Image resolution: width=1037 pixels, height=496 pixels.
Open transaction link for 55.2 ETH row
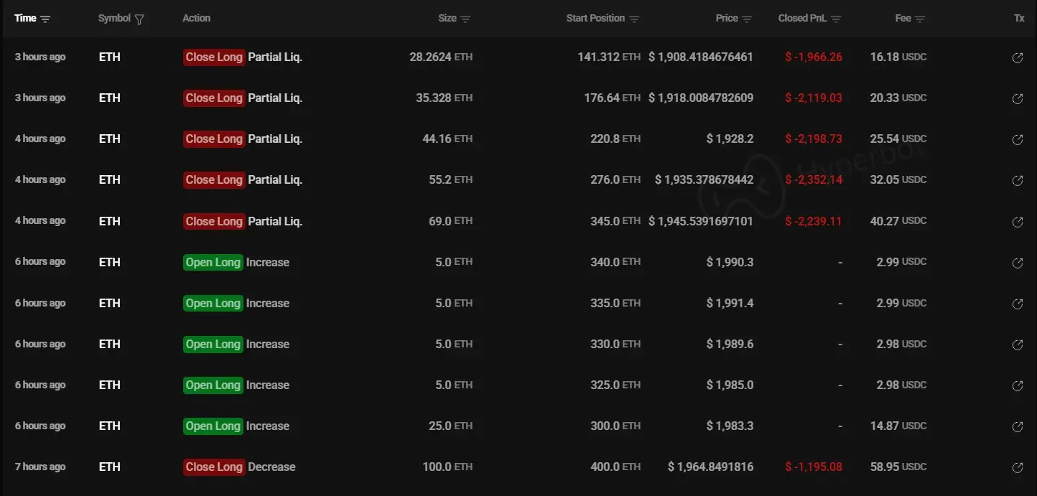[1017, 180]
